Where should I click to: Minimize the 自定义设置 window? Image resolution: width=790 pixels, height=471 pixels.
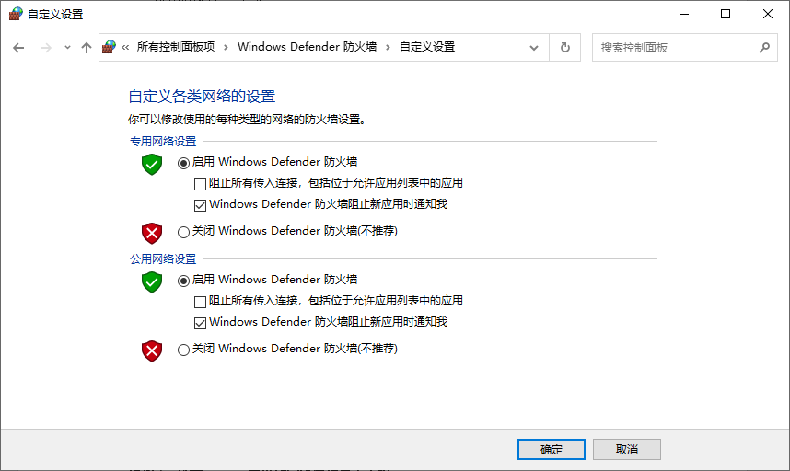click(684, 14)
